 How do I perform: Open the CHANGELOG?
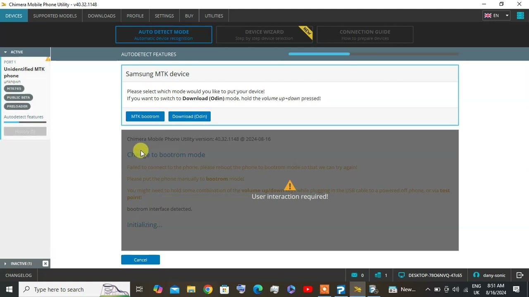click(19, 275)
